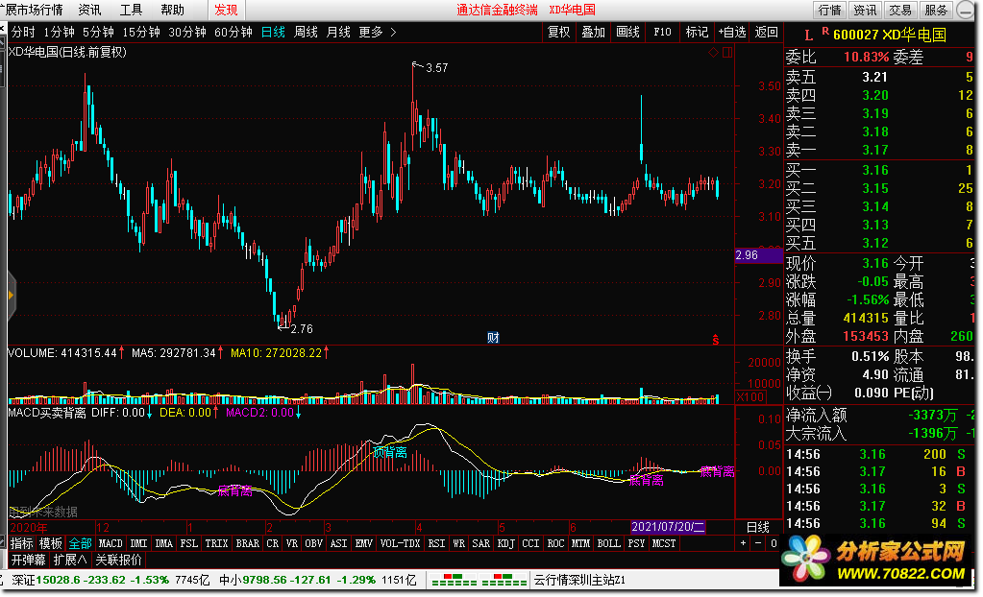
Task: Open the 复权 adjustment options
Action: [558, 32]
